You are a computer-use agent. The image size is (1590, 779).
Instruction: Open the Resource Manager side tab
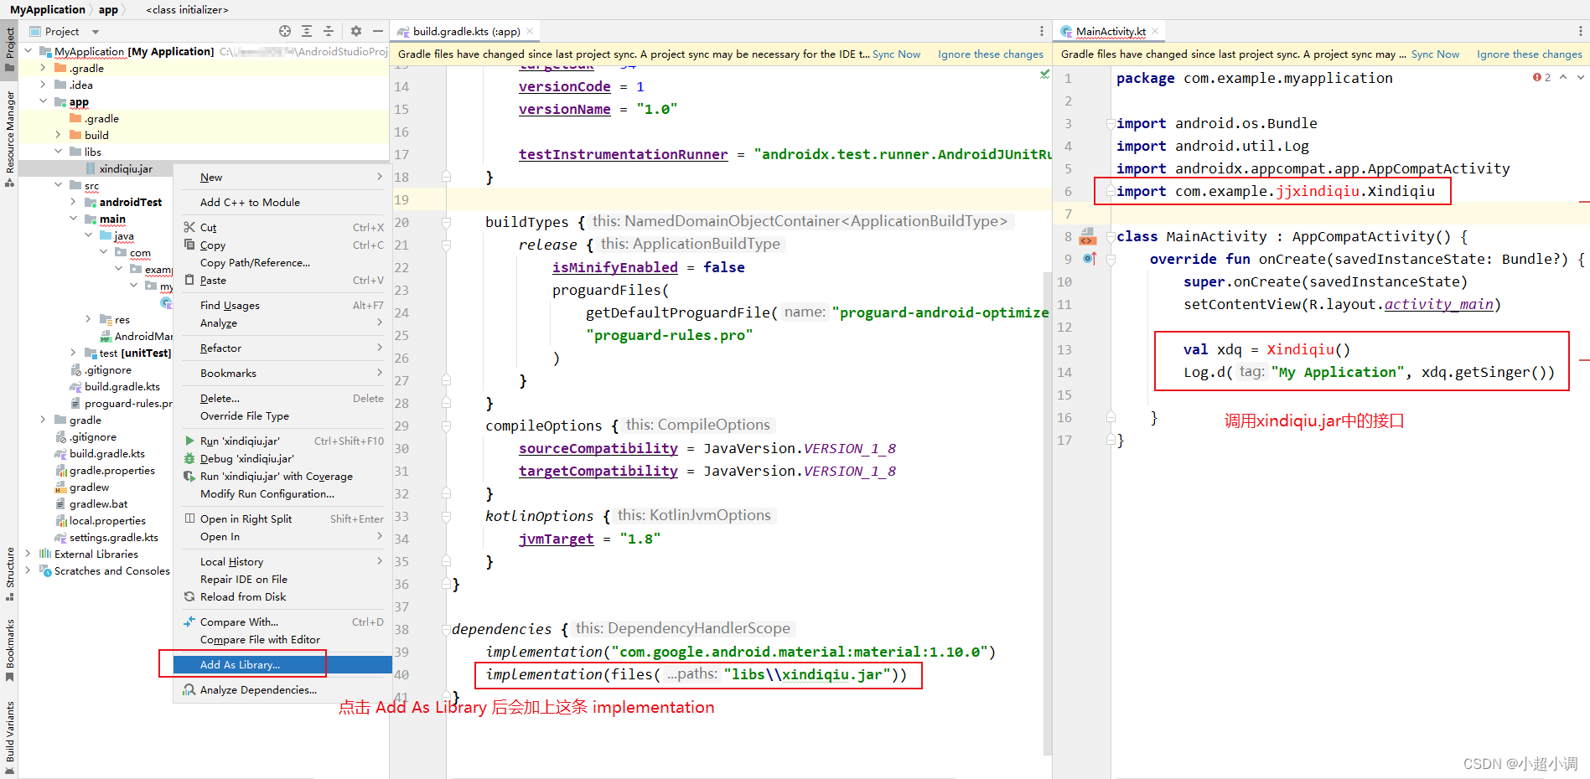pos(10,138)
